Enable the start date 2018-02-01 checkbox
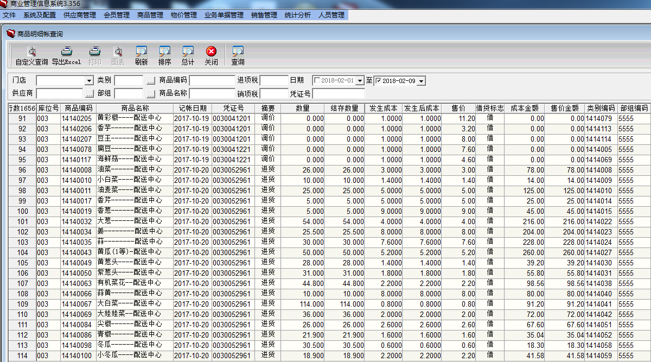The width and height of the screenshot is (651, 362). tap(317, 80)
